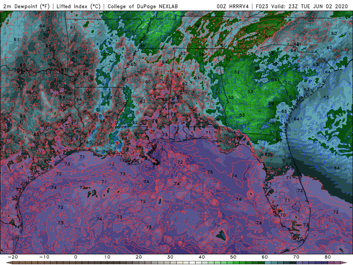Click the "00Z HRRRV4" model run label
The width and height of the screenshot is (353, 265).
pyautogui.click(x=233, y=6)
